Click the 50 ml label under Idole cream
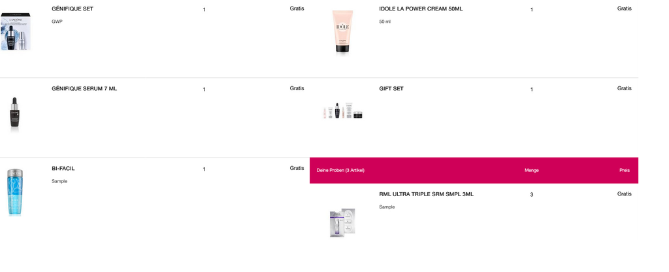This screenshot has width=669, height=272. click(x=385, y=22)
